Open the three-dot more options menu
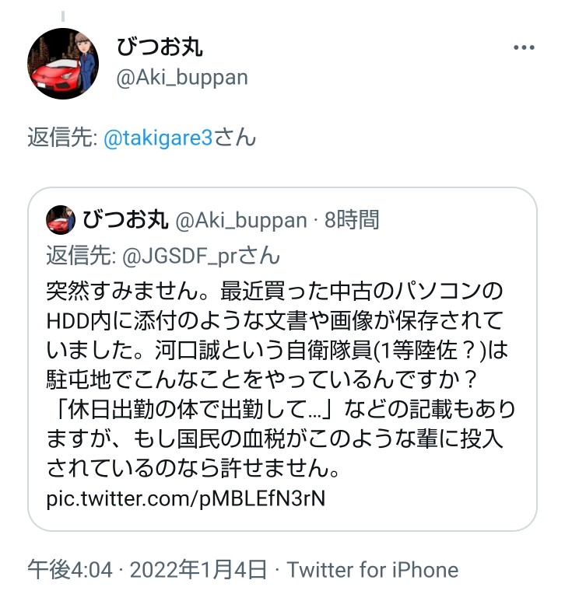Viewport: 572px width, 608px height. [x=524, y=47]
